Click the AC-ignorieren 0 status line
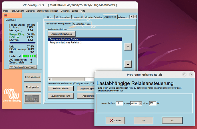197x129 pixels. point(21,60)
